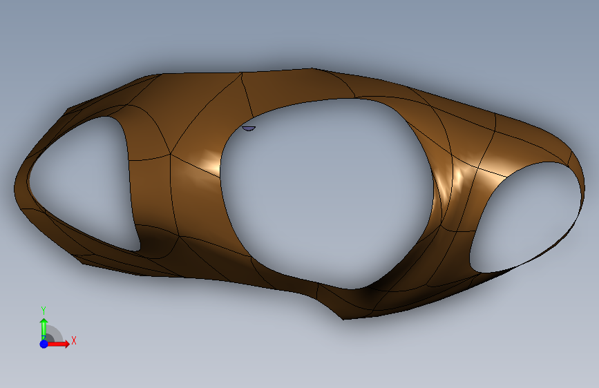Select the small purple half-disc near the center opening

point(249,128)
